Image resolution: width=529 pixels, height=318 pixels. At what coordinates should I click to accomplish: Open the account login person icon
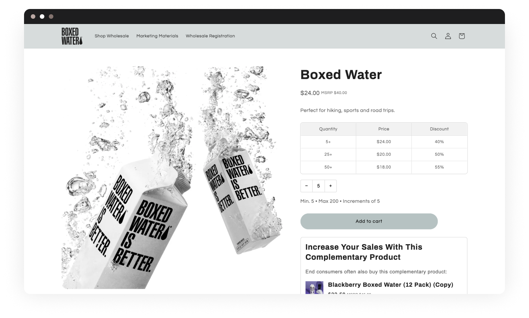coord(448,36)
